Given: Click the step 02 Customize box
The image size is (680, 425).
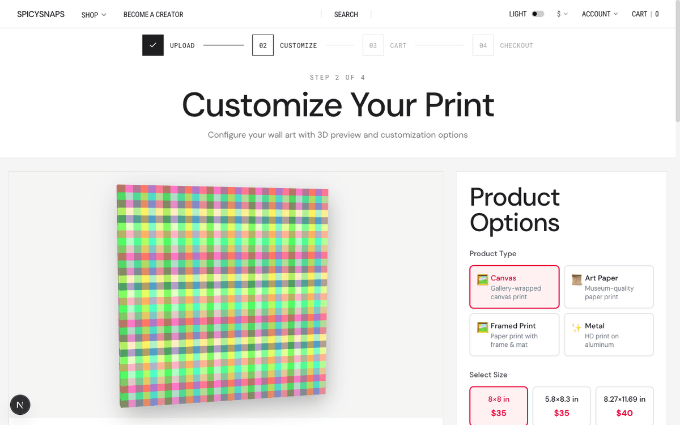Looking at the screenshot, I should pos(263,45).
